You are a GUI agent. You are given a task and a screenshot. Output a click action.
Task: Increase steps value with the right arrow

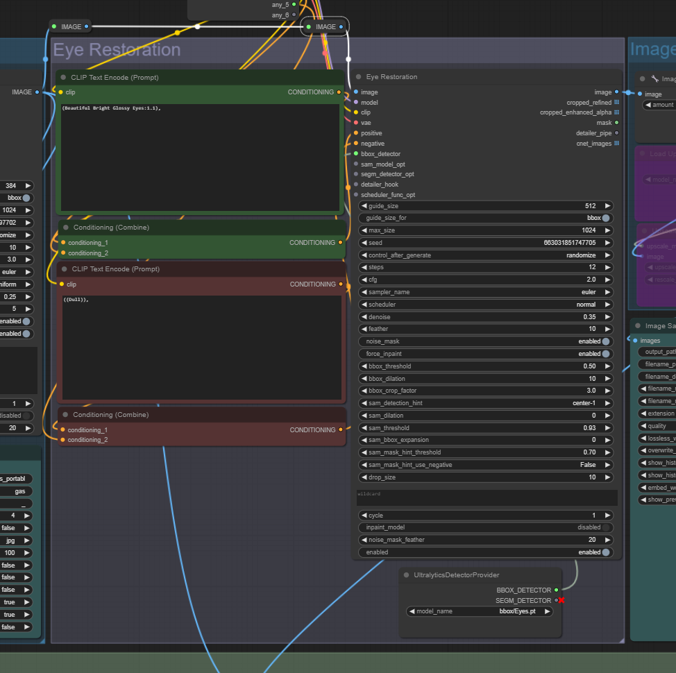608,267
